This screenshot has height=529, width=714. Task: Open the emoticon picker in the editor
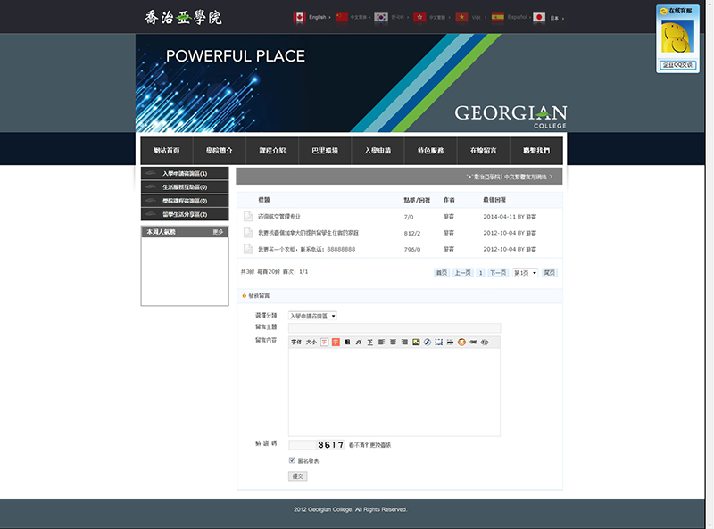[461, 342]
